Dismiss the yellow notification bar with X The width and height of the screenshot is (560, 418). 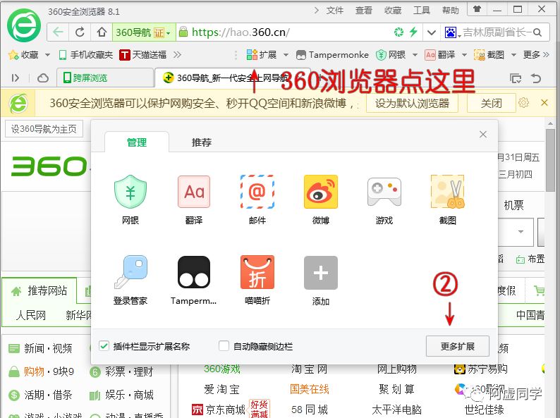coord(544,103)
